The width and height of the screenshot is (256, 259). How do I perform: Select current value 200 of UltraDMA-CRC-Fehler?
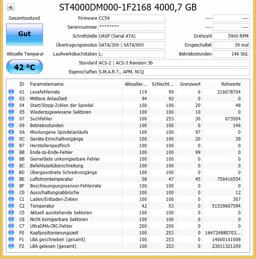pyautogui.click(x=143, y=226)
